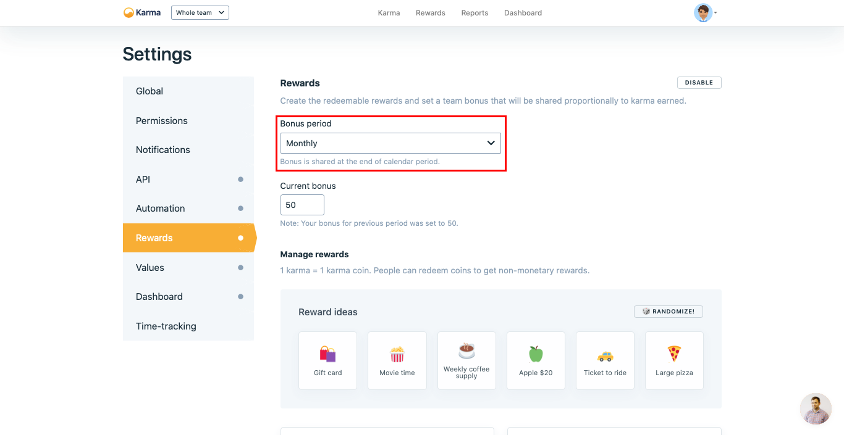Select the Gift card reward idea

(327, 360)
